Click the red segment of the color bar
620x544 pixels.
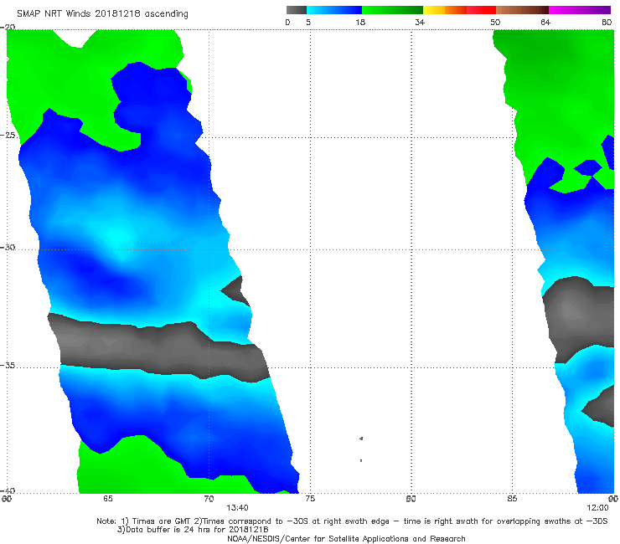(481, 10)
